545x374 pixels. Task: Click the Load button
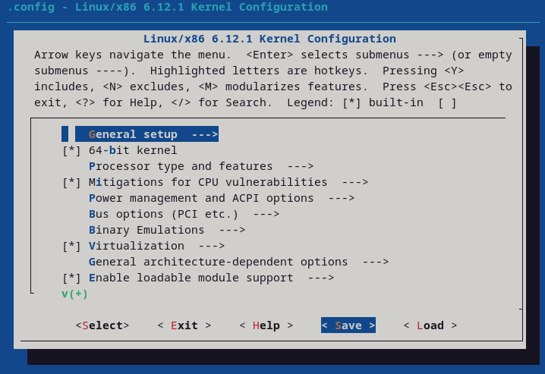coord(430,325)
